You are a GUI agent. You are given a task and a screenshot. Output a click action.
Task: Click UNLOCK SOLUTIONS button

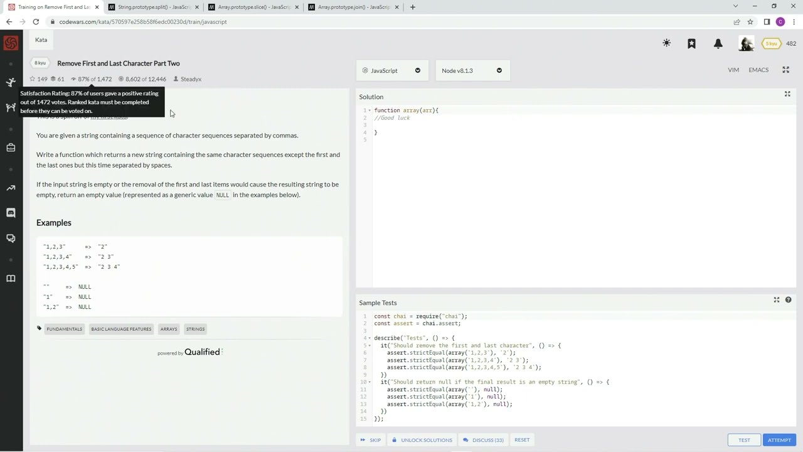click(x=422, y=440)
